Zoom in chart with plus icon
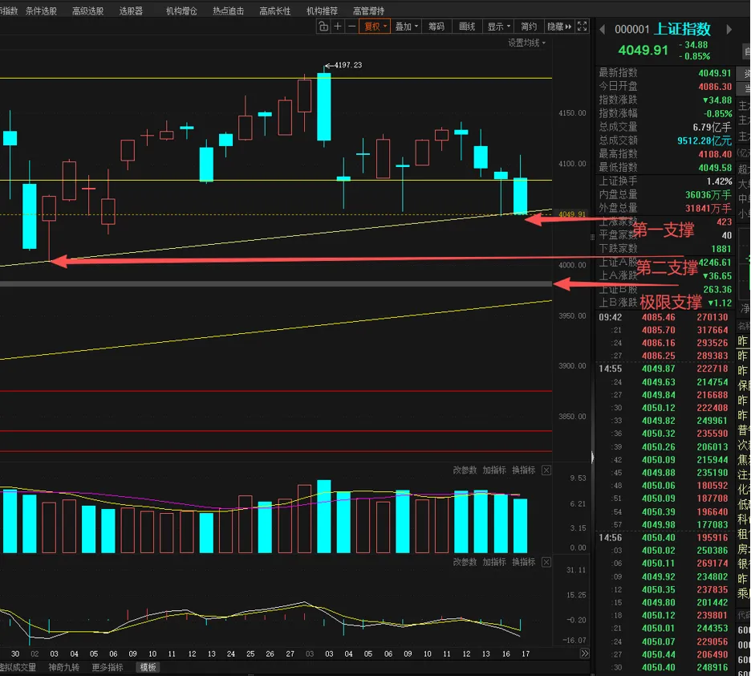The width and height of the screenshot is (751, 676). point(338,26)
